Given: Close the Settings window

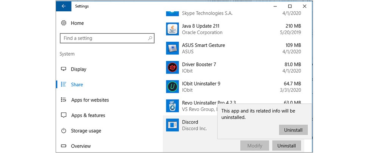Looking at the screenshot, I should point(305,6).
